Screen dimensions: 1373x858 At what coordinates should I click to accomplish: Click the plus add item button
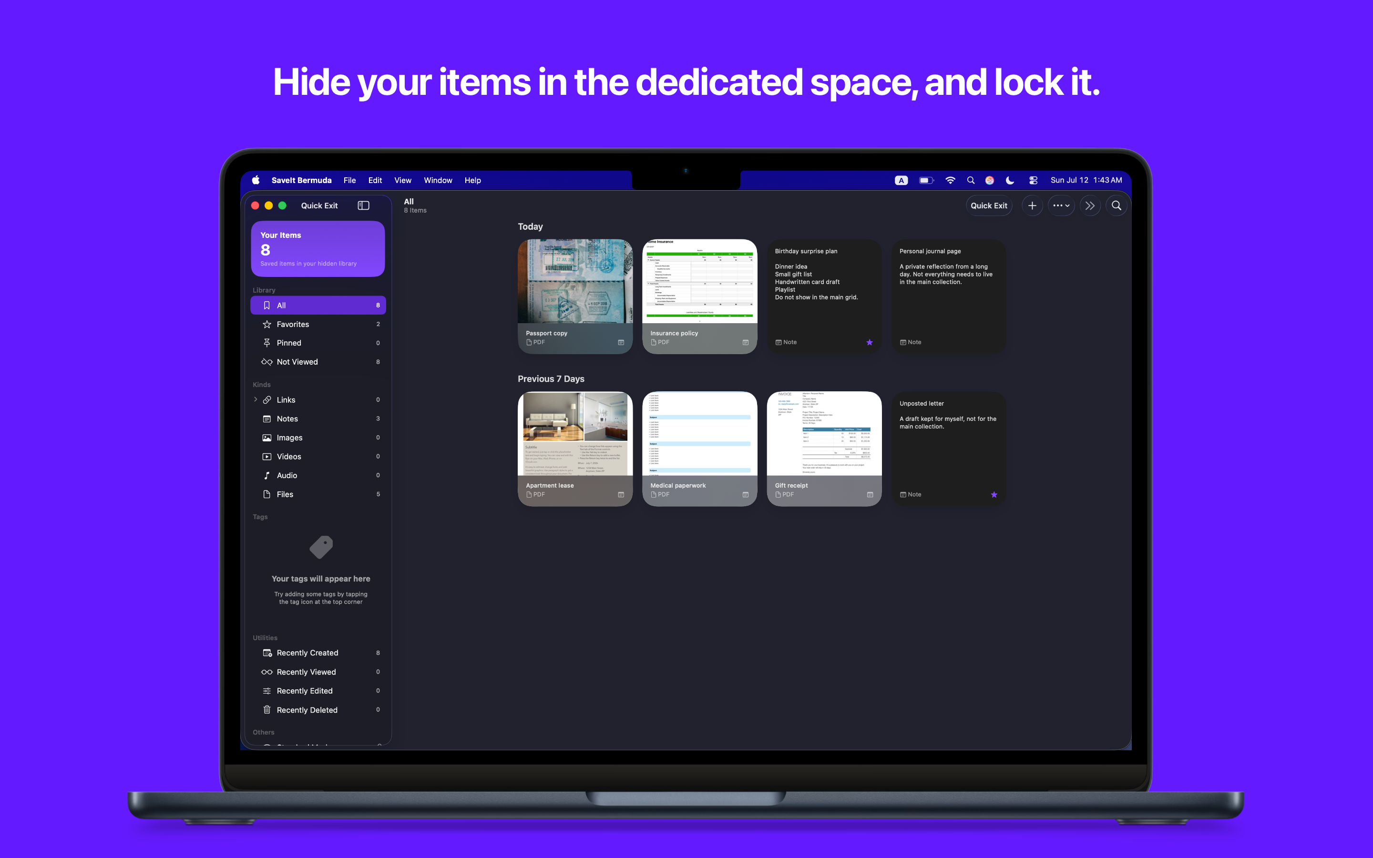coord(1032,205)
